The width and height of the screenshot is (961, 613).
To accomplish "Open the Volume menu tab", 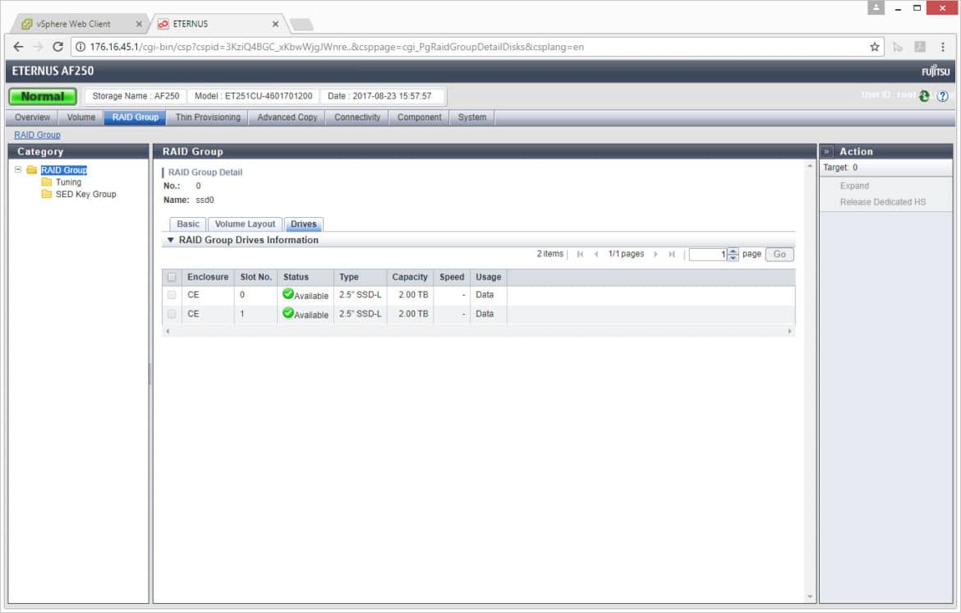I will tap(80, 117).
